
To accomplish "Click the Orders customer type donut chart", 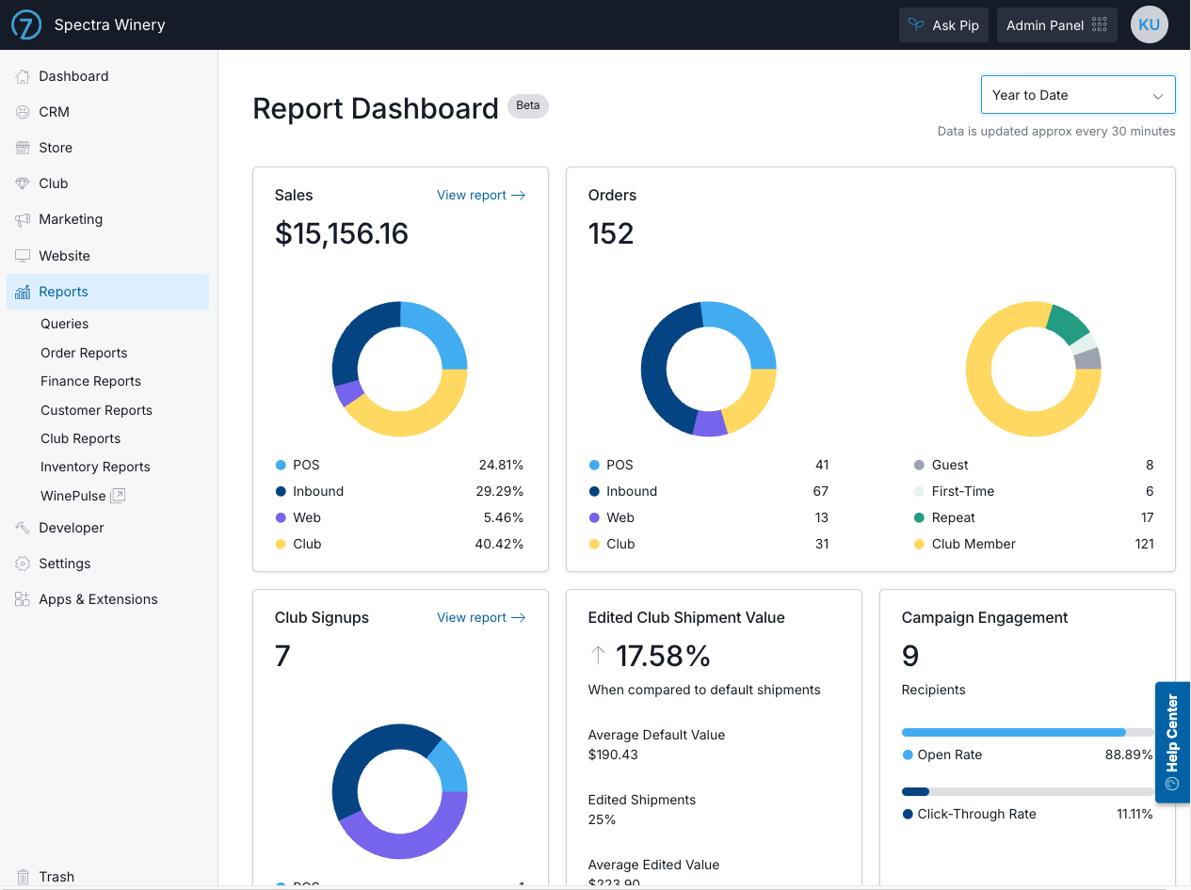I will point(1034,369).
